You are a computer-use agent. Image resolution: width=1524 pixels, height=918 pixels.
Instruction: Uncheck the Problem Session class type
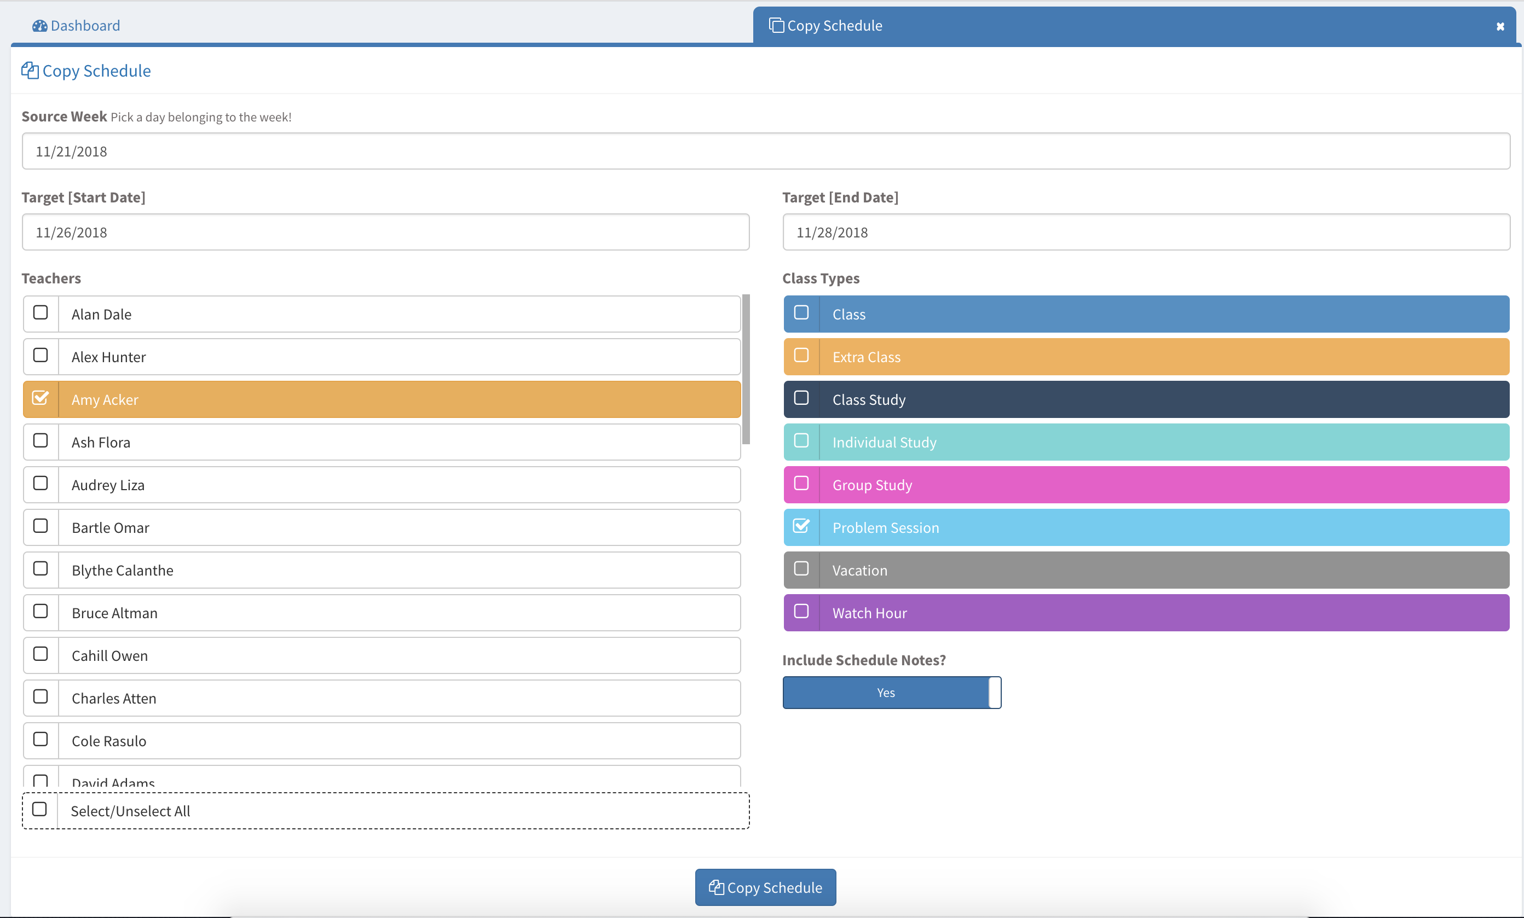point(801,526)
